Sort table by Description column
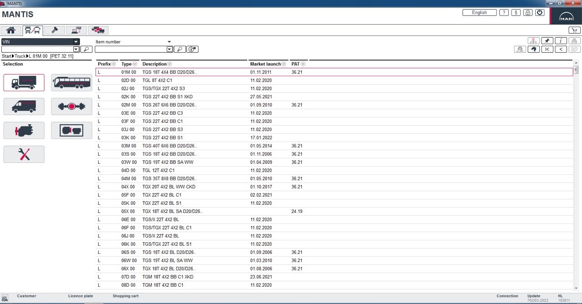The image size is (582, 304). pyautogui.click(x=157, y=64)
